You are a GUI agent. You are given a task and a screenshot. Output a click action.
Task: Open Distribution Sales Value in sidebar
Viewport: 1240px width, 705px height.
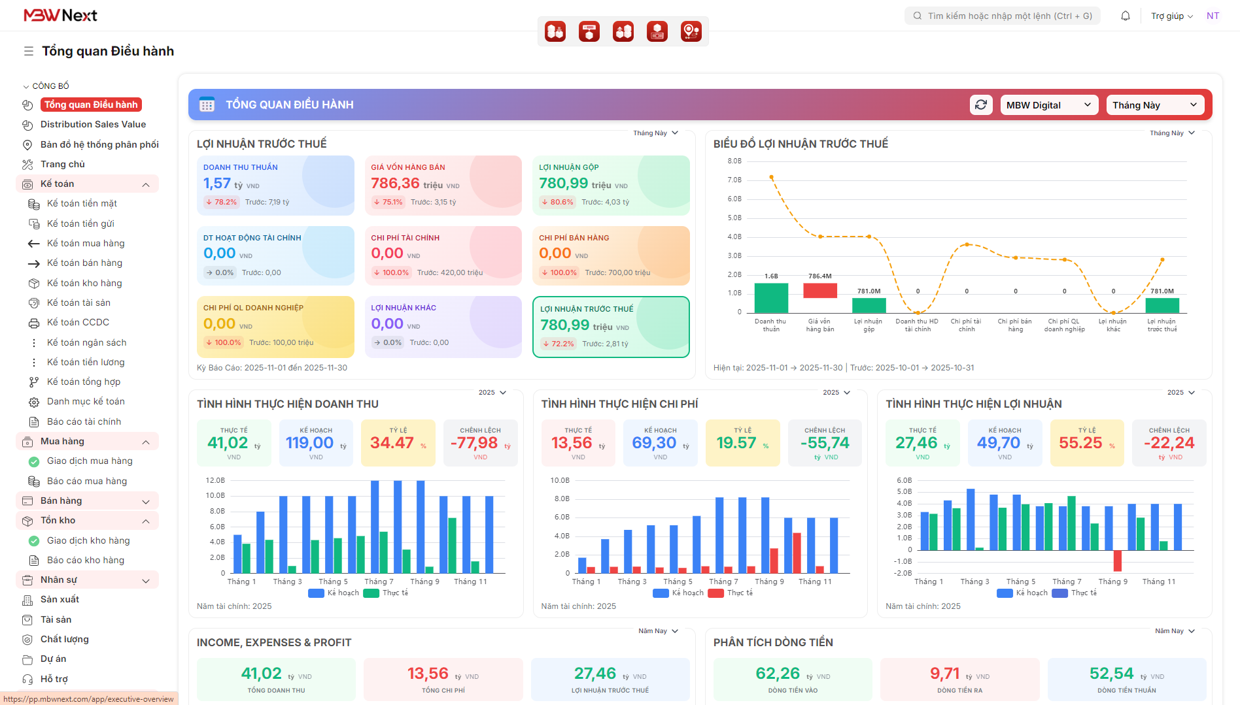tap(93, 124)
